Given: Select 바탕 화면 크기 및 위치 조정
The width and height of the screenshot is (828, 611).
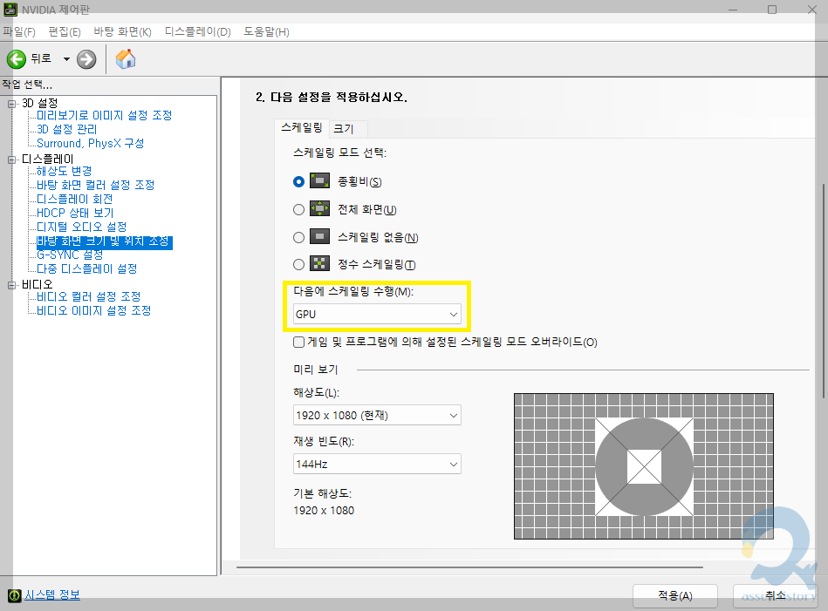Looking at the screenshot, I should (105, 241).
